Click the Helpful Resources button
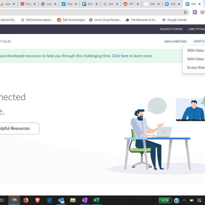 [x=20, y=128]
